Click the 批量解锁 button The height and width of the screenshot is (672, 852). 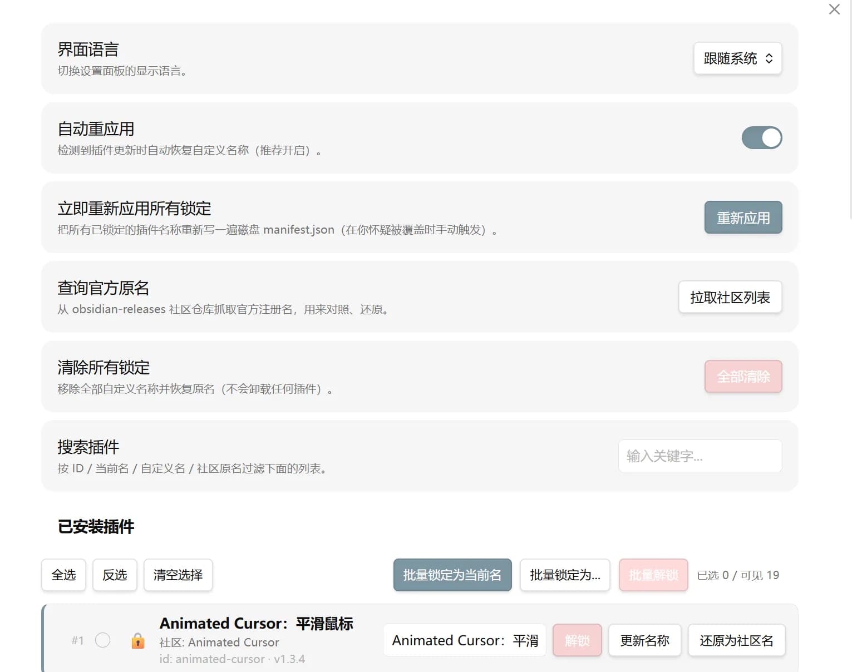654,575
